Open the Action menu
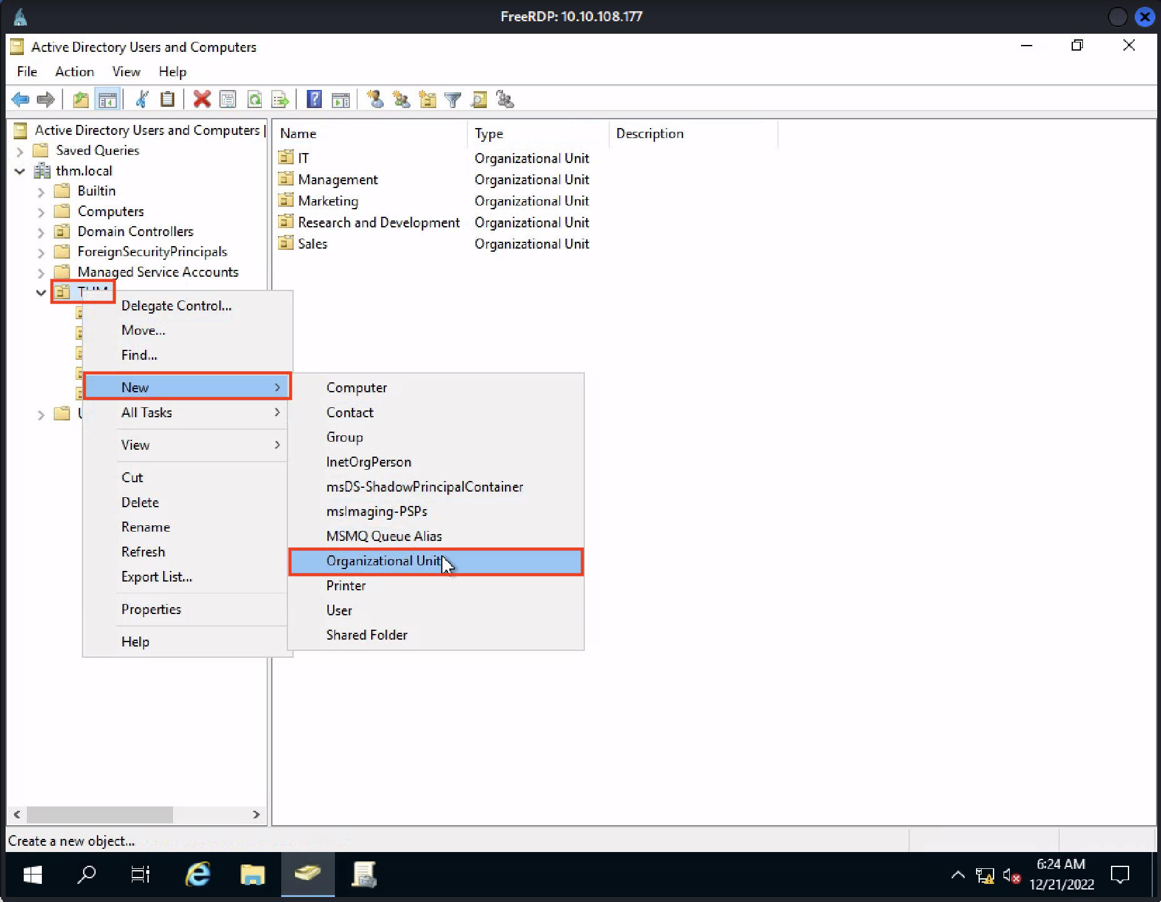 [74, 72]
